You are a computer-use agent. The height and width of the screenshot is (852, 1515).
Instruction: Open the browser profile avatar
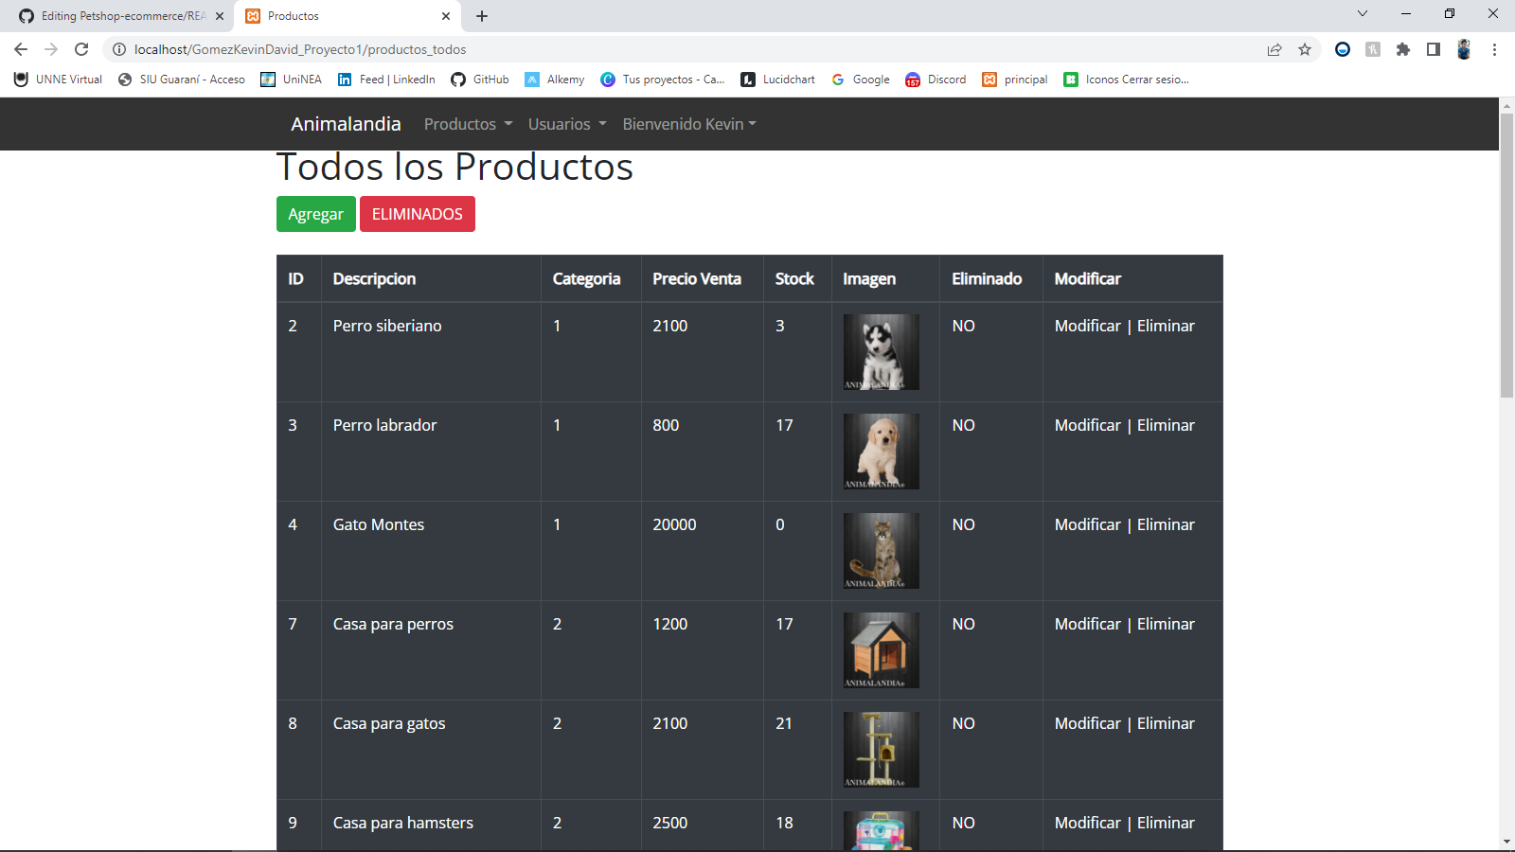pyautogui.click(x=1464, y=49)
